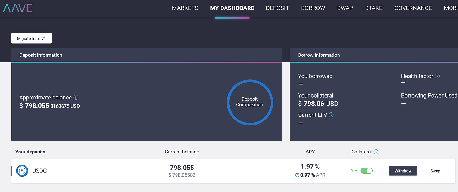
Task: Click the You borrowed label
Action: [x=315, y=76]
